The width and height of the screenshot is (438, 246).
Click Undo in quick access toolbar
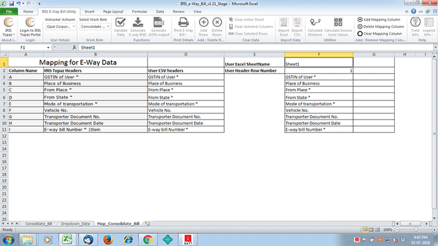point(18,4)
